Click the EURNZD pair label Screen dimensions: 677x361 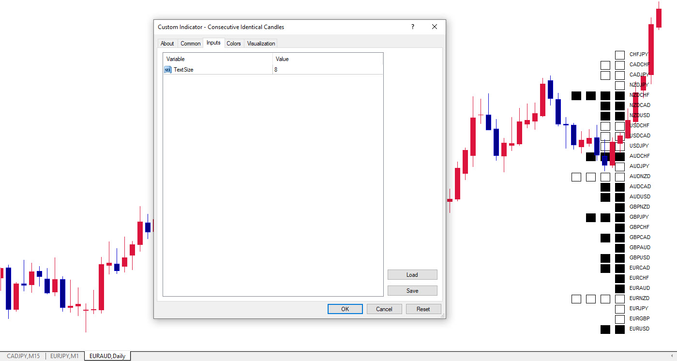[639, 298]
